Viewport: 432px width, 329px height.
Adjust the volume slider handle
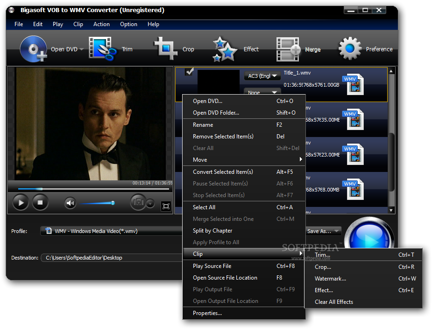(113, 203)
